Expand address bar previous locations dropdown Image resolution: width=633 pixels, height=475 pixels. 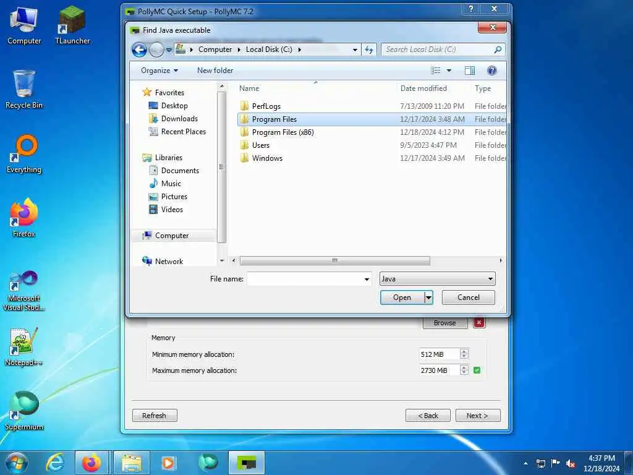(x=355, y=49)
